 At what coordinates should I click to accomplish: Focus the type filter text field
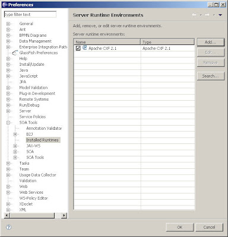[x=30, y=14]
